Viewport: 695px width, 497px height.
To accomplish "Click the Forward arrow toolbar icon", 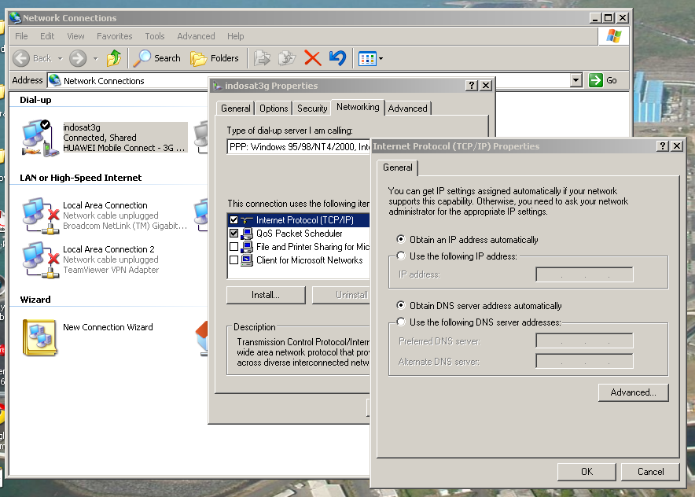I will tap(78, 58).
